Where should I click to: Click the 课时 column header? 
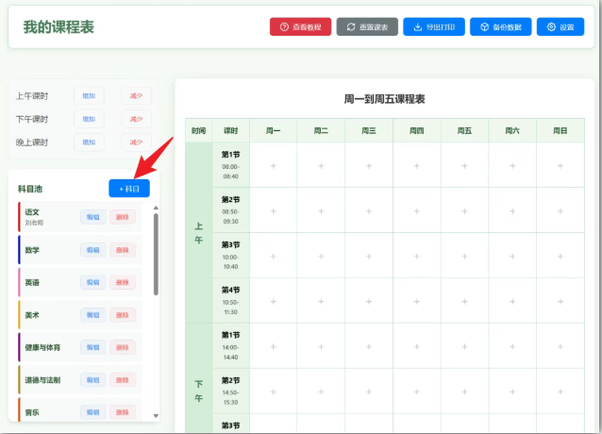click(x=231, y=131)
